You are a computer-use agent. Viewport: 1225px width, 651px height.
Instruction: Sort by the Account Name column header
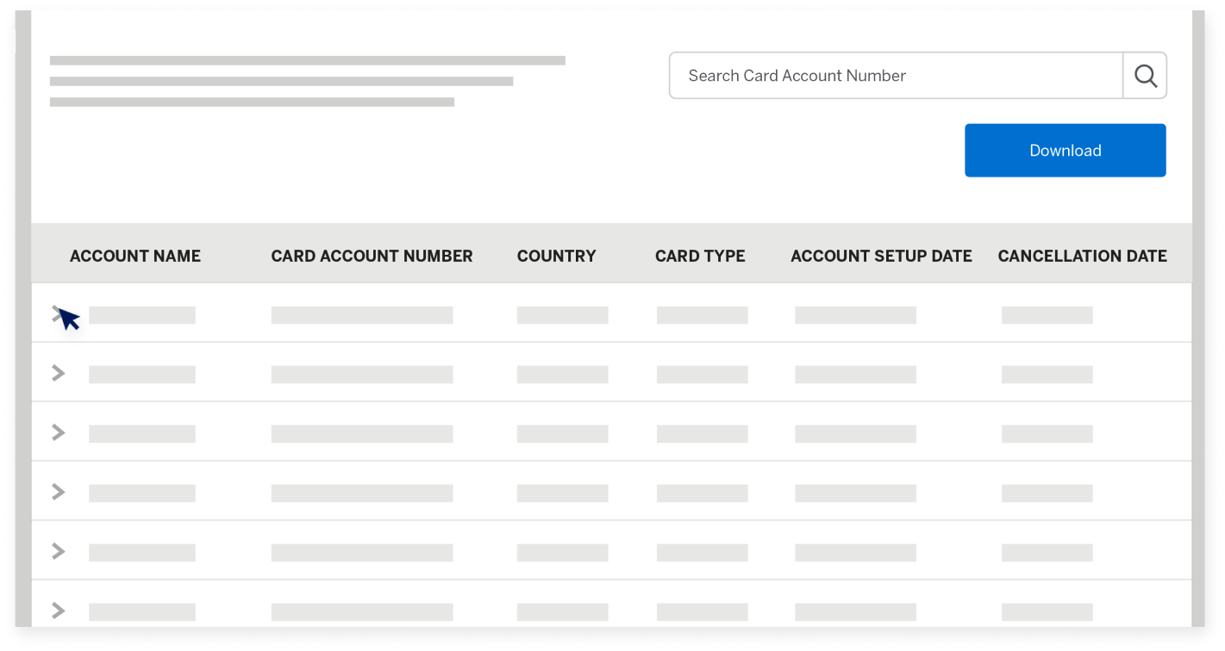click(x=135, y=256)
